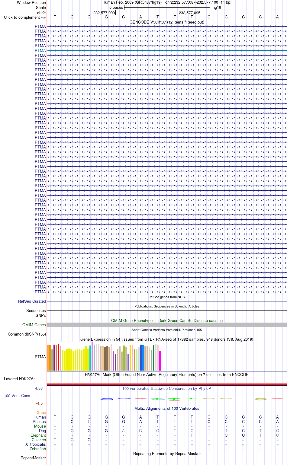Open the 'RefSeq genes from NCBI' title
The height and width of the screenshot is (465, 287).
[167, 297]
